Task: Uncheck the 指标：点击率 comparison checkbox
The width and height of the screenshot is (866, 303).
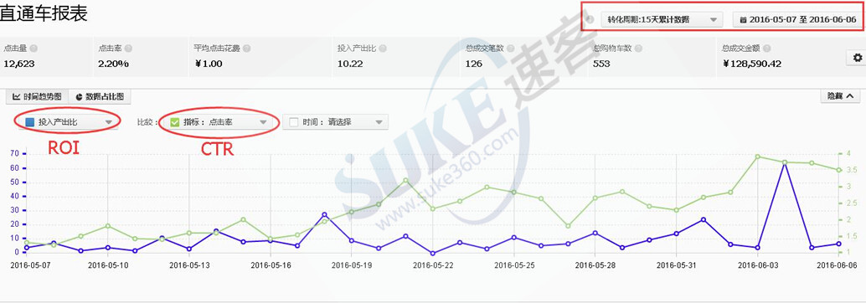Action: pos(175,122)
